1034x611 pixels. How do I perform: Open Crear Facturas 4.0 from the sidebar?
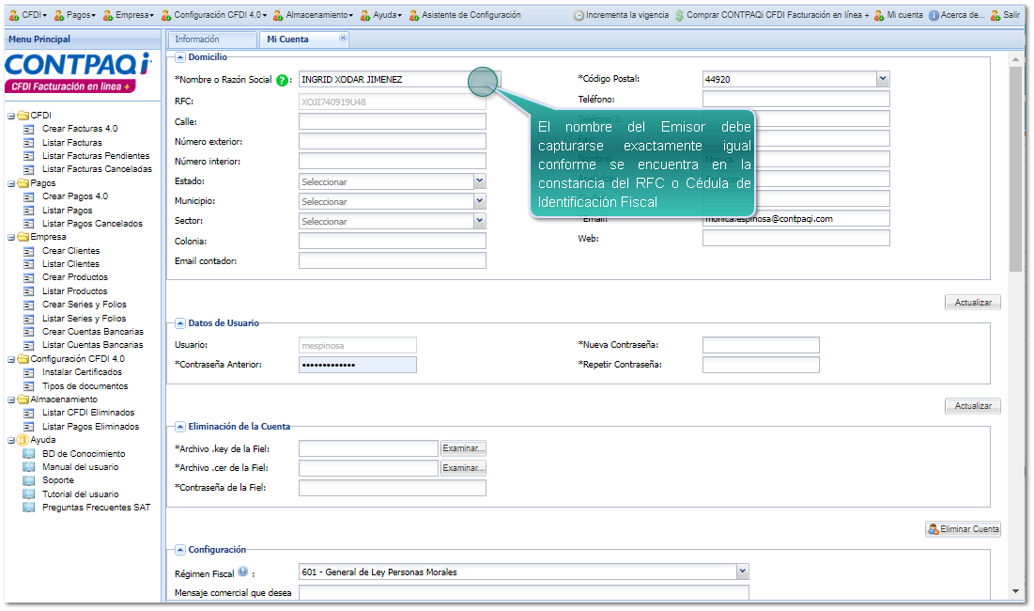pos(80,129)
